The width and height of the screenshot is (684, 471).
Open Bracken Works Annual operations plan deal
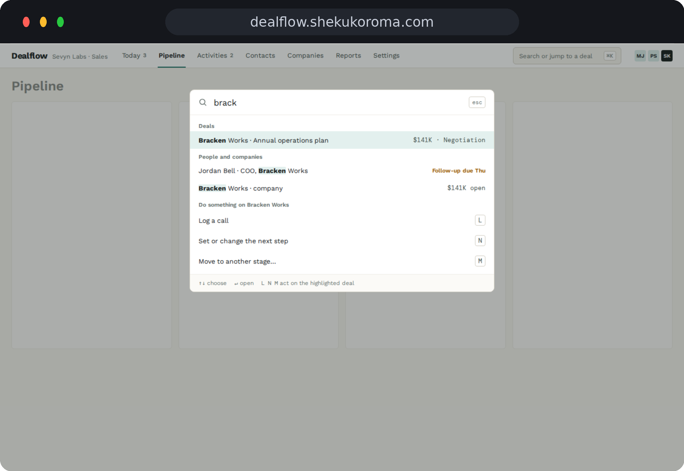[x=342, y=140]
